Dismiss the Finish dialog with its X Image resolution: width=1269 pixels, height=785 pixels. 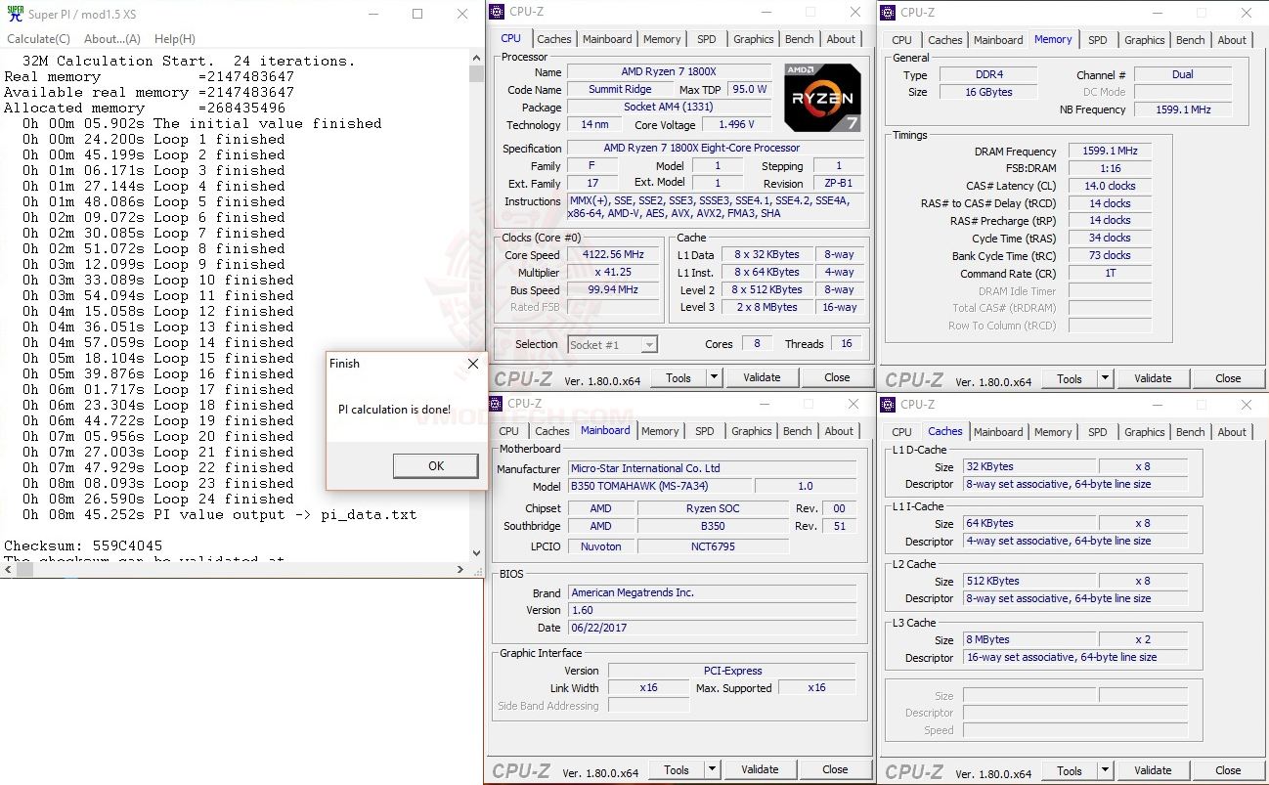[473, 364]
